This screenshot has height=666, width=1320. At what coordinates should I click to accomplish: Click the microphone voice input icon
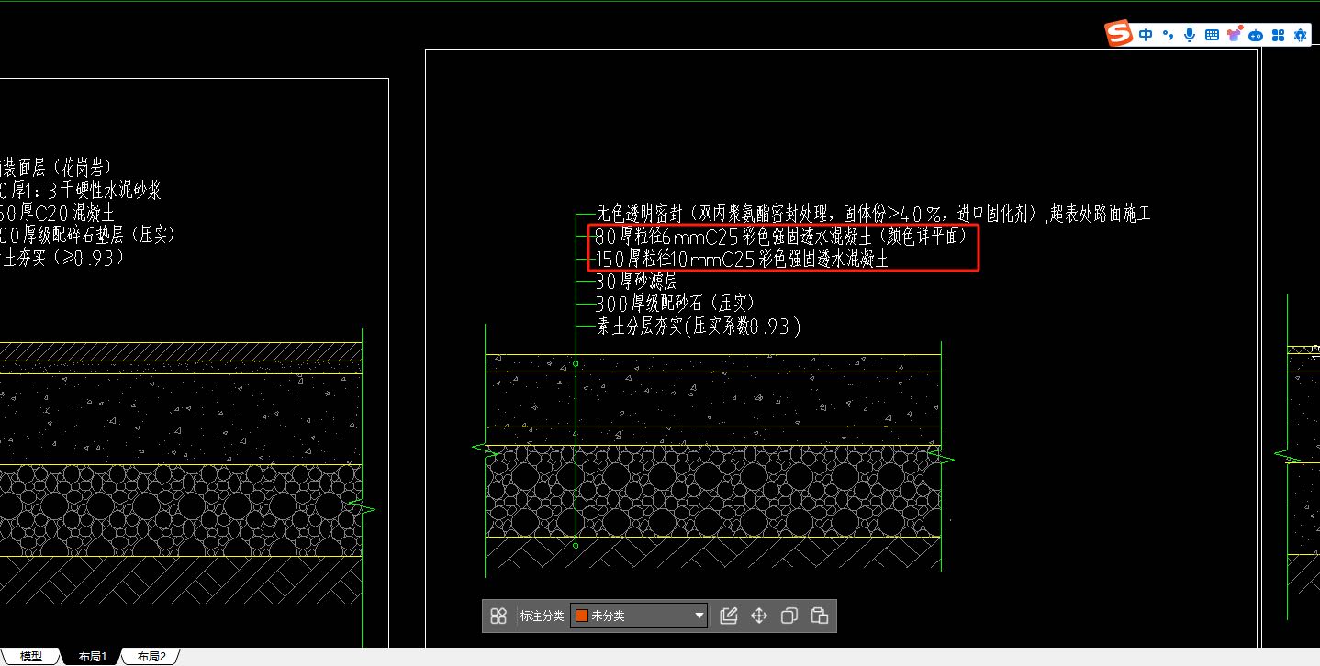click(1190, 35)
